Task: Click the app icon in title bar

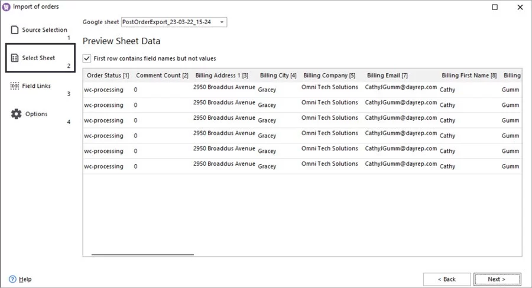Action: click(7, 6)
